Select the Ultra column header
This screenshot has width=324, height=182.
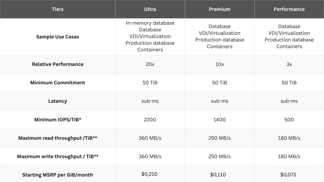pyautogui.click(x=150, y=9)
